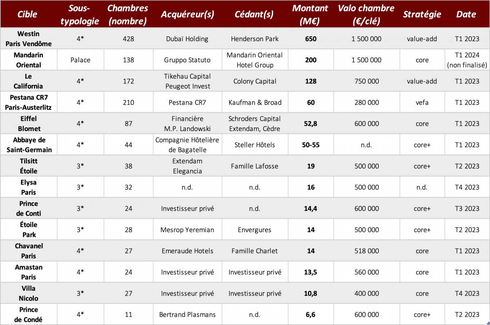490x325 pixels.
Task: Select the Compagnie Hôtelière de Bagatelle cell
Action: [187, 145]
